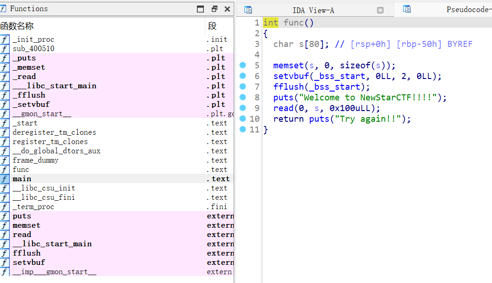Click the function icon next to _puts
This screenshot has height=283, width=492.
point(4,58)
